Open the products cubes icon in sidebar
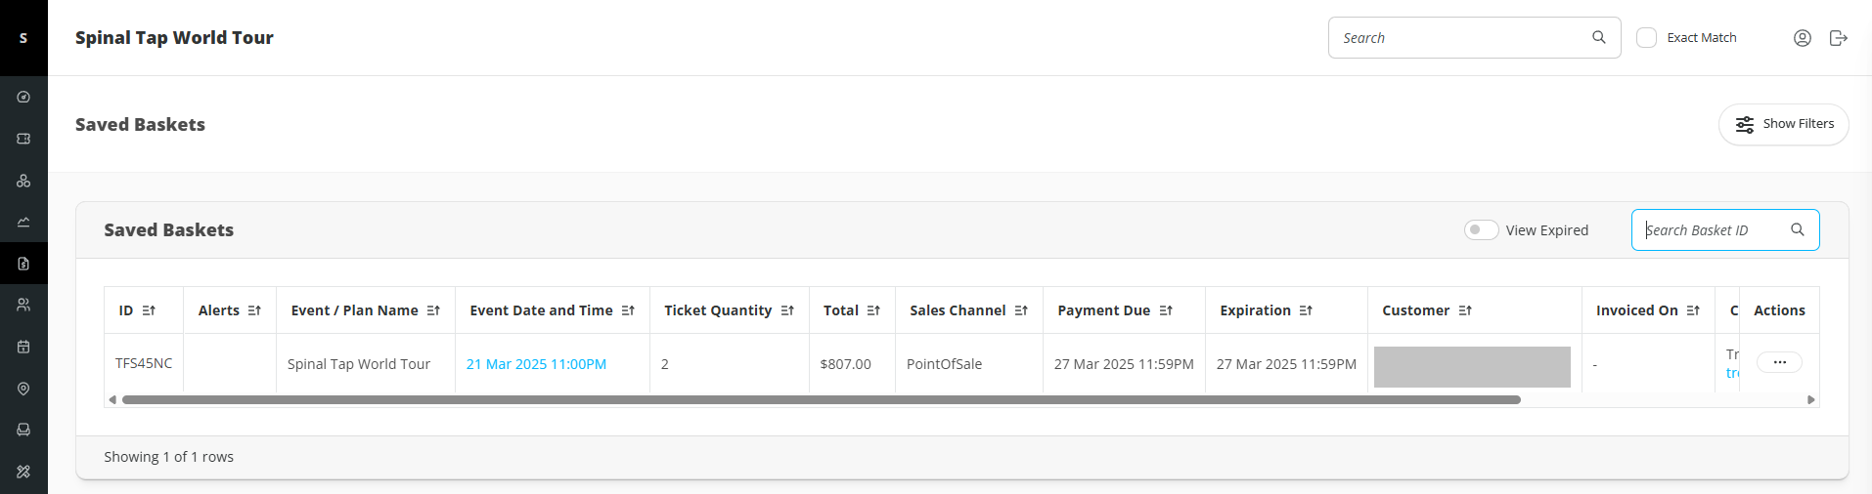The height and width of the screenshot is (494, 1872). pyautogui.click(x=23, y=181)
